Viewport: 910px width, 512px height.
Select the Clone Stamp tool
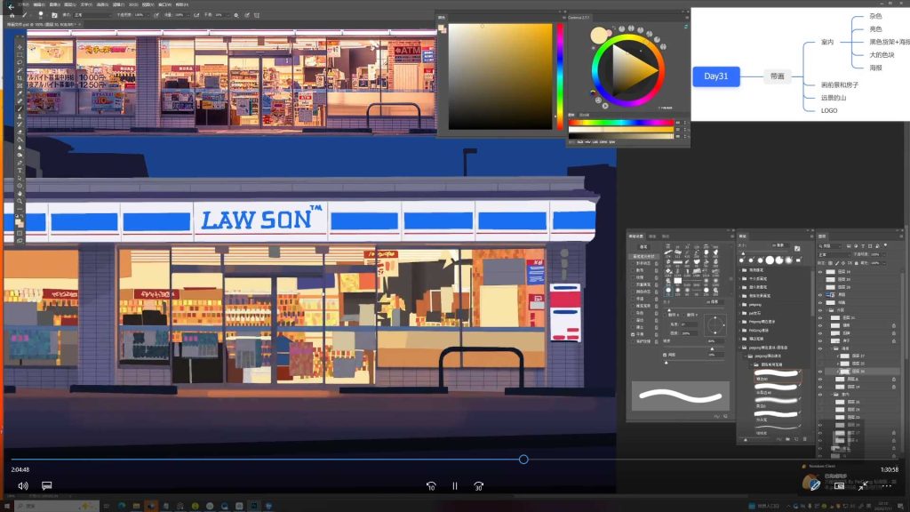(20, 116)
